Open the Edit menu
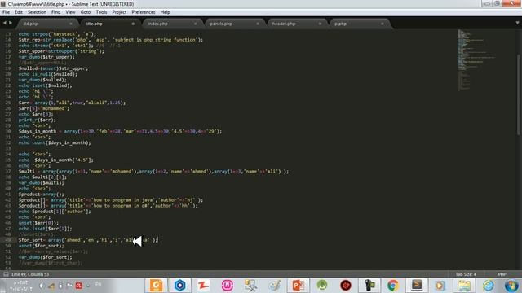 (x=19, y=12)
